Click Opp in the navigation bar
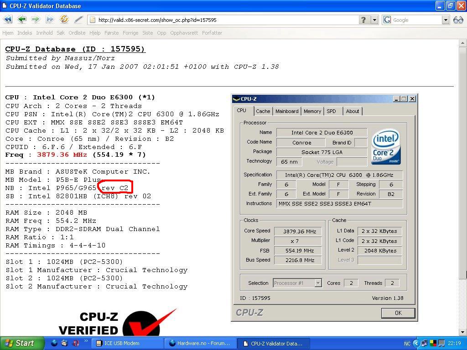467x350 pixels. pos(162,33)
